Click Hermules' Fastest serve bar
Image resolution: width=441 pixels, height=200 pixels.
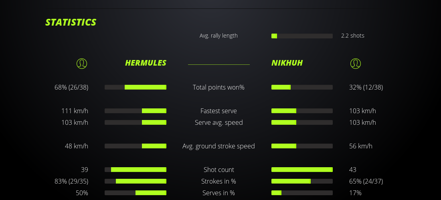point(136,111)
